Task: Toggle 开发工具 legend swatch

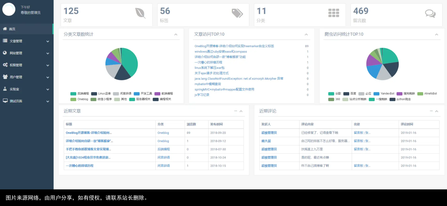Action: tap(136, 94)
